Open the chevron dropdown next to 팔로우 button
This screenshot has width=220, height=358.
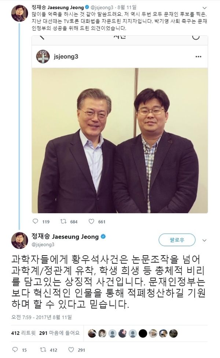(204, 240)
